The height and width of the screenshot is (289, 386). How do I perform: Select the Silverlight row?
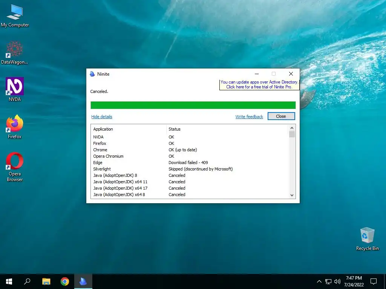click(x=190, y=169)
